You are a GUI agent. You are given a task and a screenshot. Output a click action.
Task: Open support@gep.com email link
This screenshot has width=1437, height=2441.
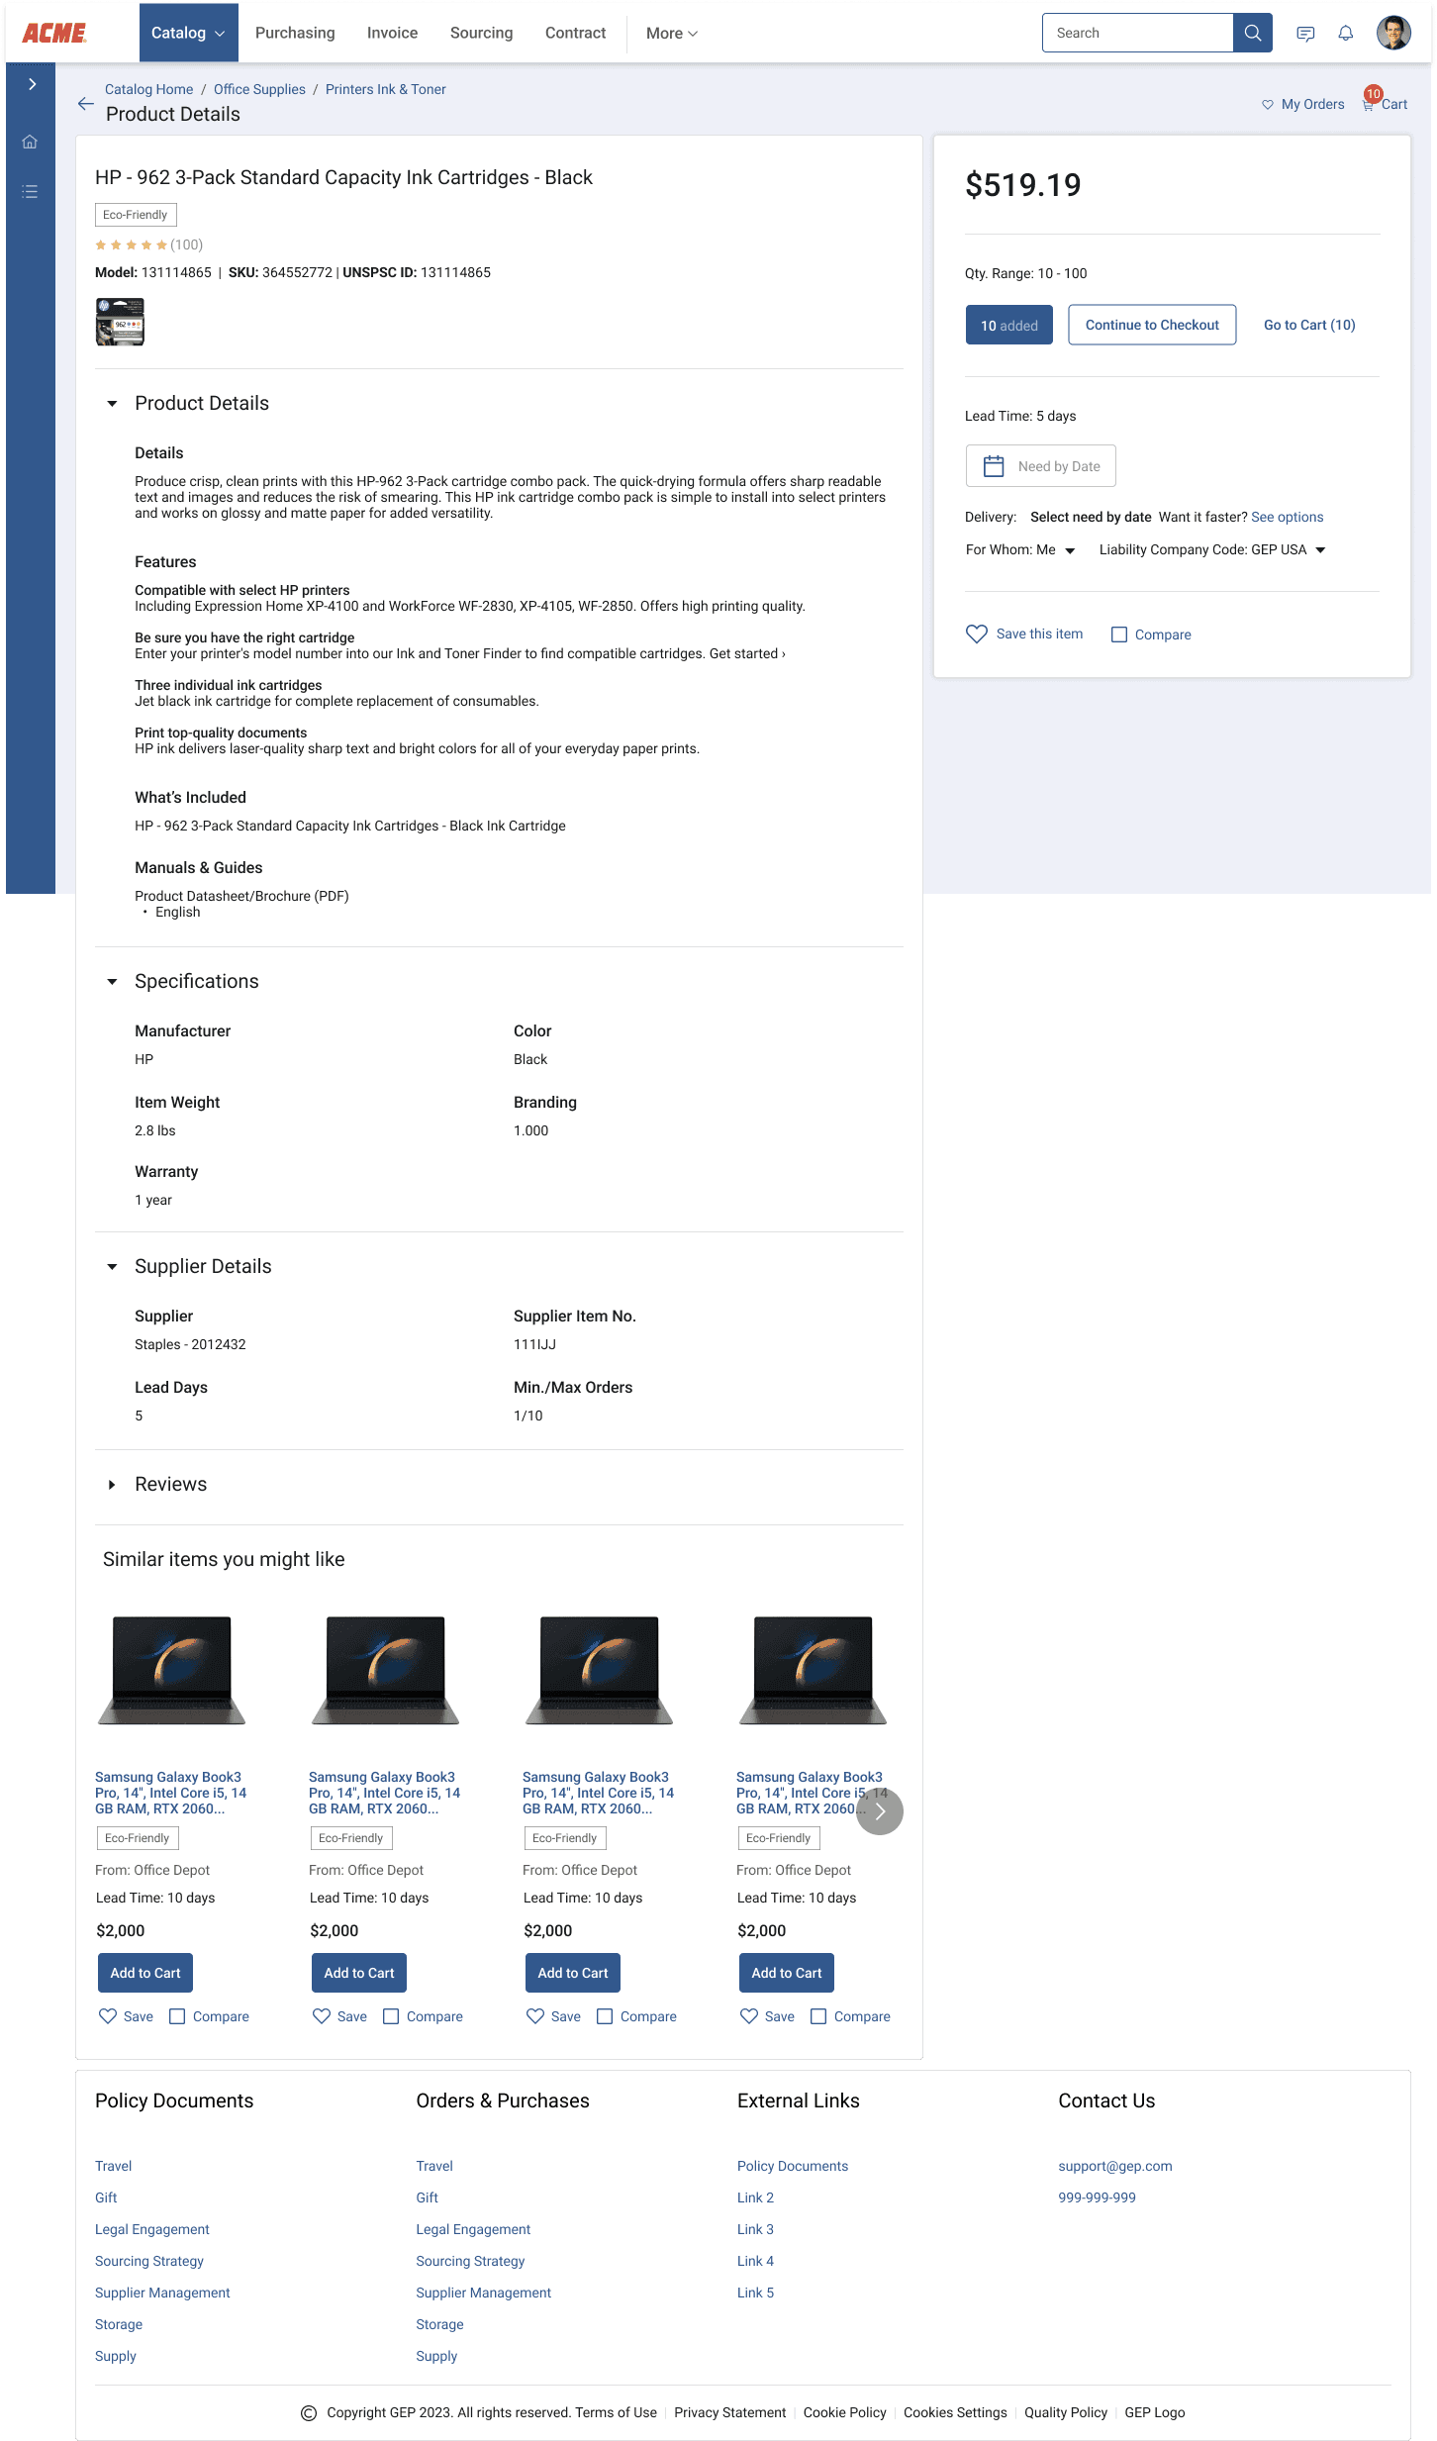click(1115, 2166)
